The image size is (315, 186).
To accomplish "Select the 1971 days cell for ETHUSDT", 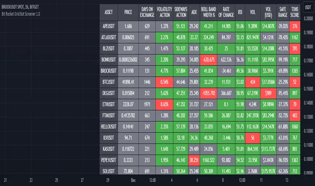I will (x=147, y=104).
